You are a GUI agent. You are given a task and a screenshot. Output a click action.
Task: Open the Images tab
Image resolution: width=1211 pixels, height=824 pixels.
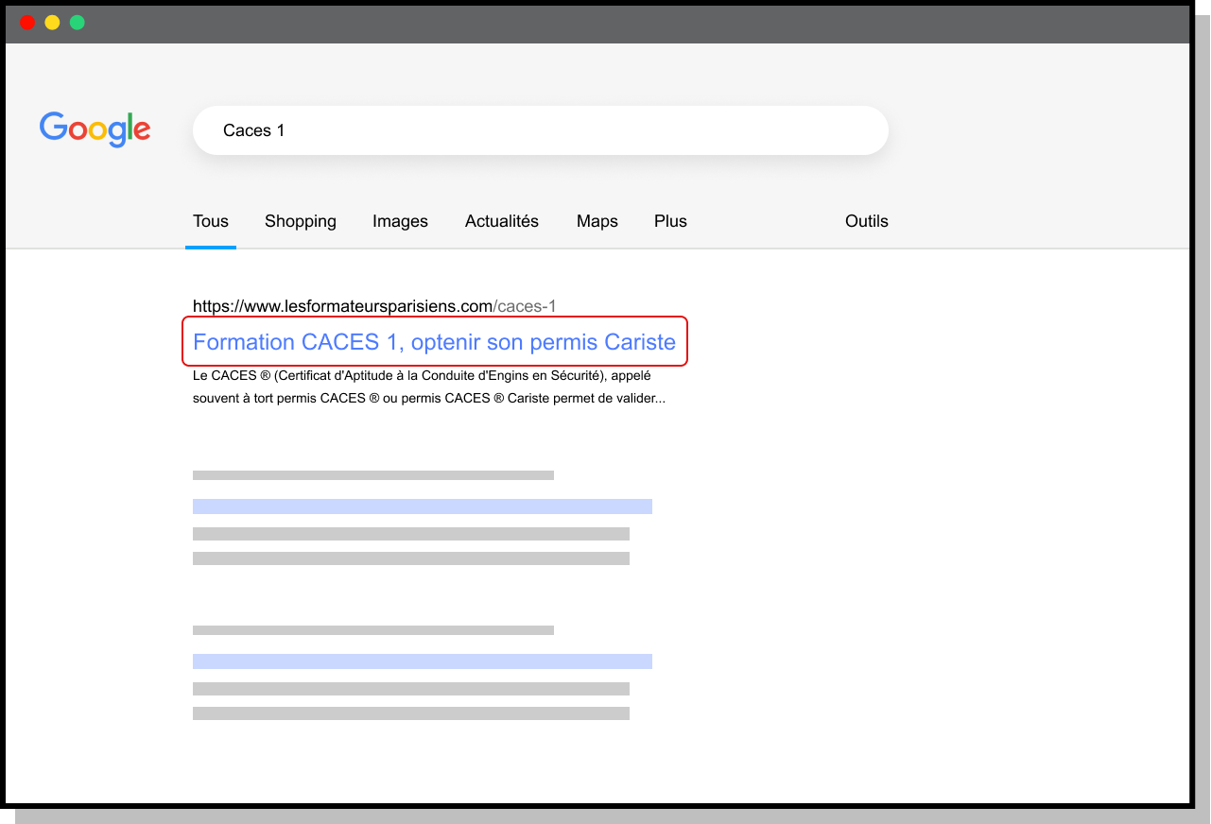400,221
